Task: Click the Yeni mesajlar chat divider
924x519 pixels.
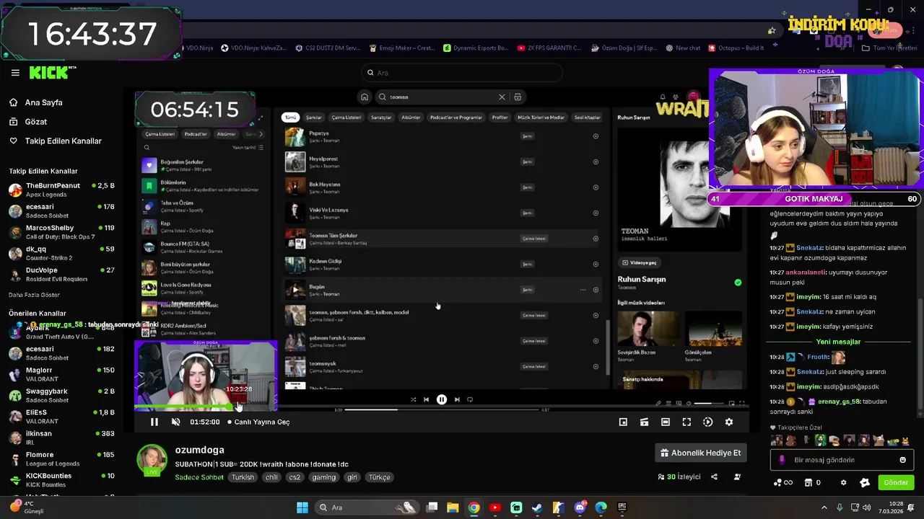Action: tap(838, 342)
